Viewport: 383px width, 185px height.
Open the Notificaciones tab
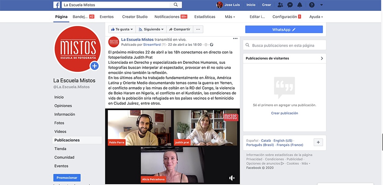171,17
